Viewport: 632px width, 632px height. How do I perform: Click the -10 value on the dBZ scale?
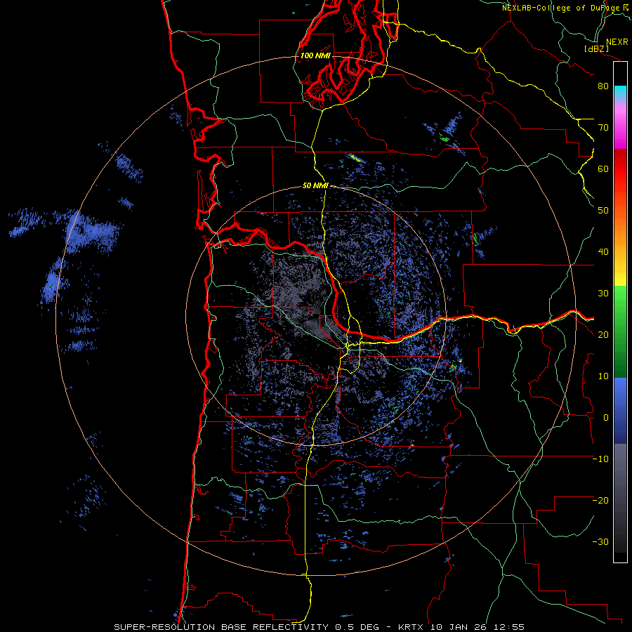600,459
